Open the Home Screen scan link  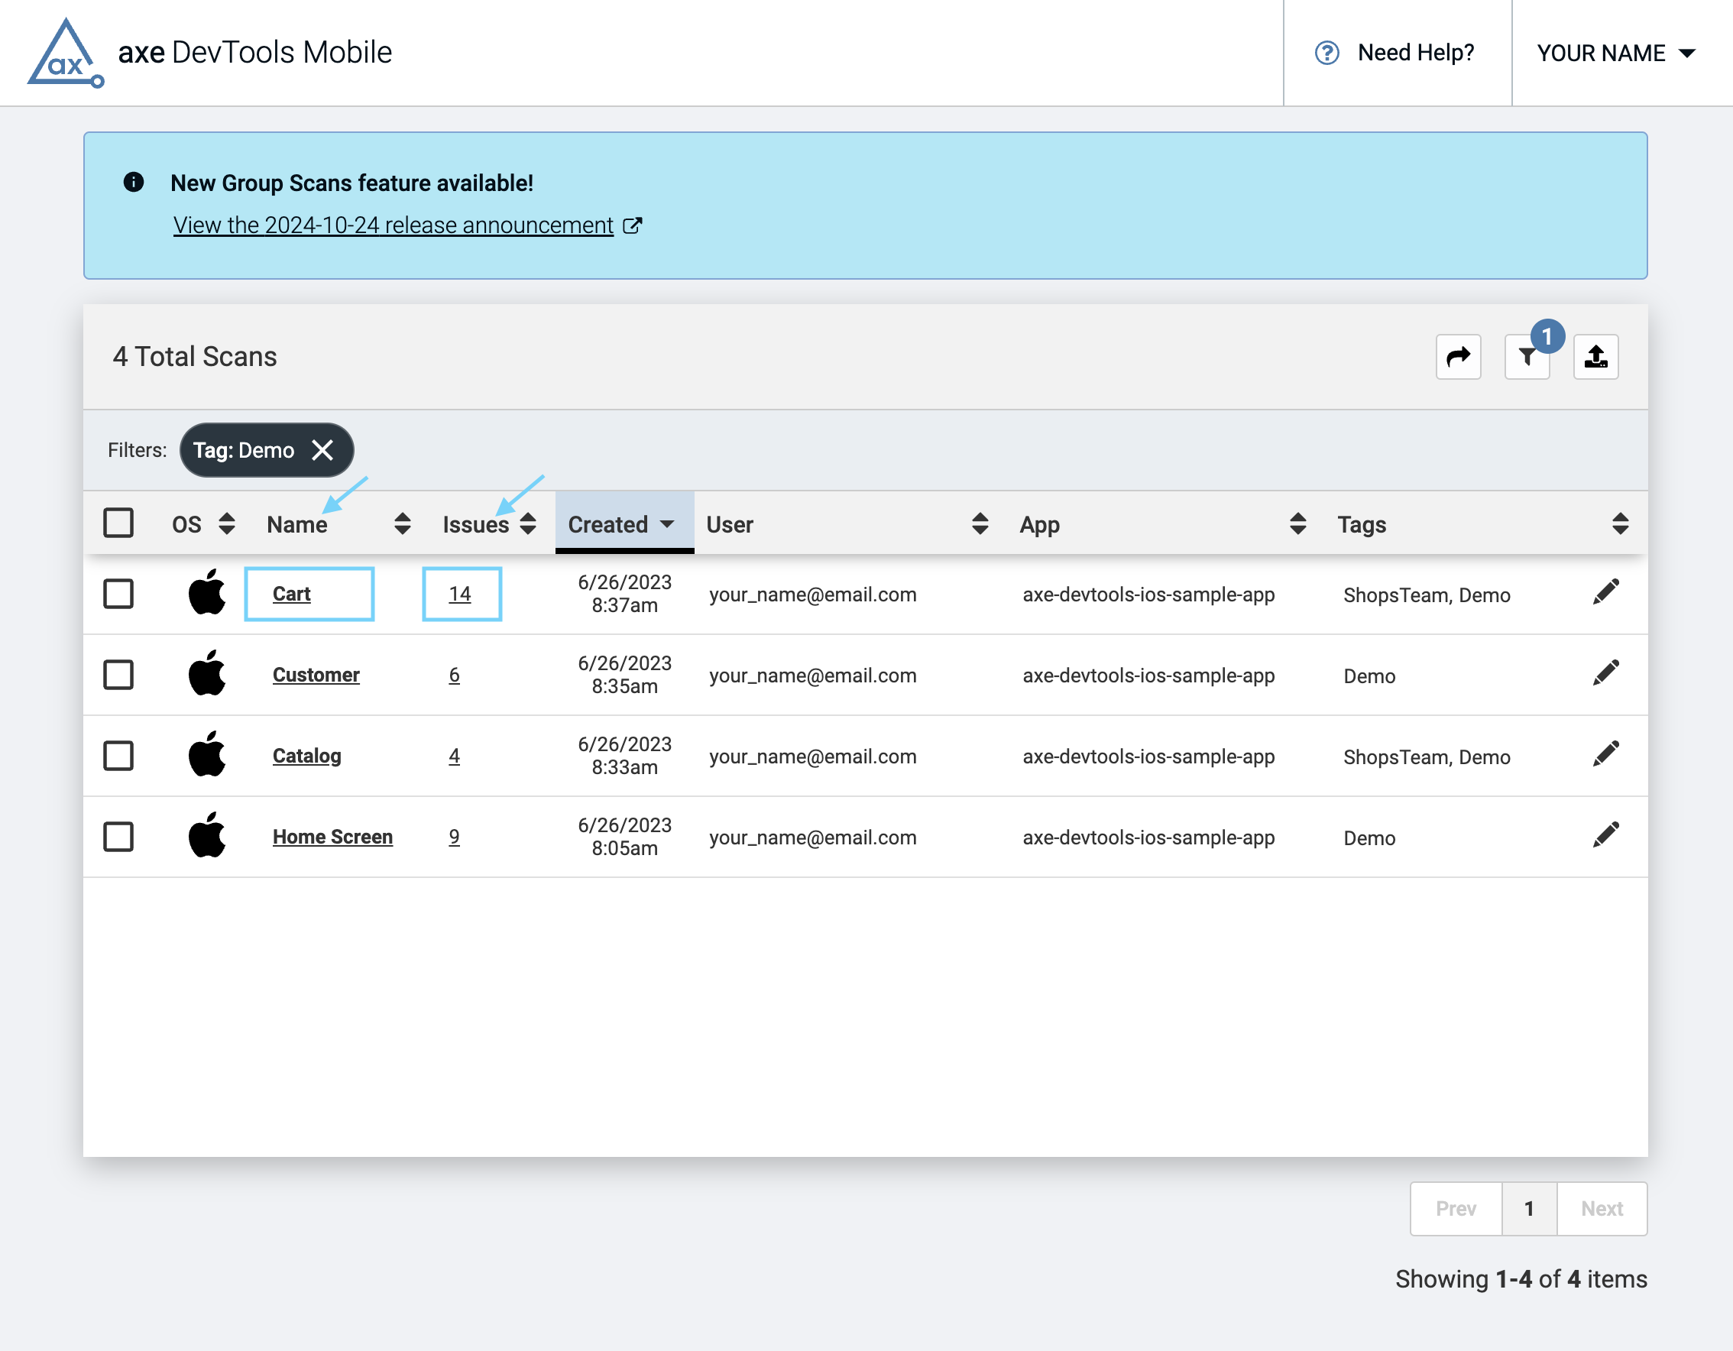[332, 836]
